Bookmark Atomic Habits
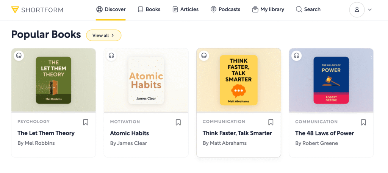The height and width of the screenshot is (173, 388). click(178, 122)
